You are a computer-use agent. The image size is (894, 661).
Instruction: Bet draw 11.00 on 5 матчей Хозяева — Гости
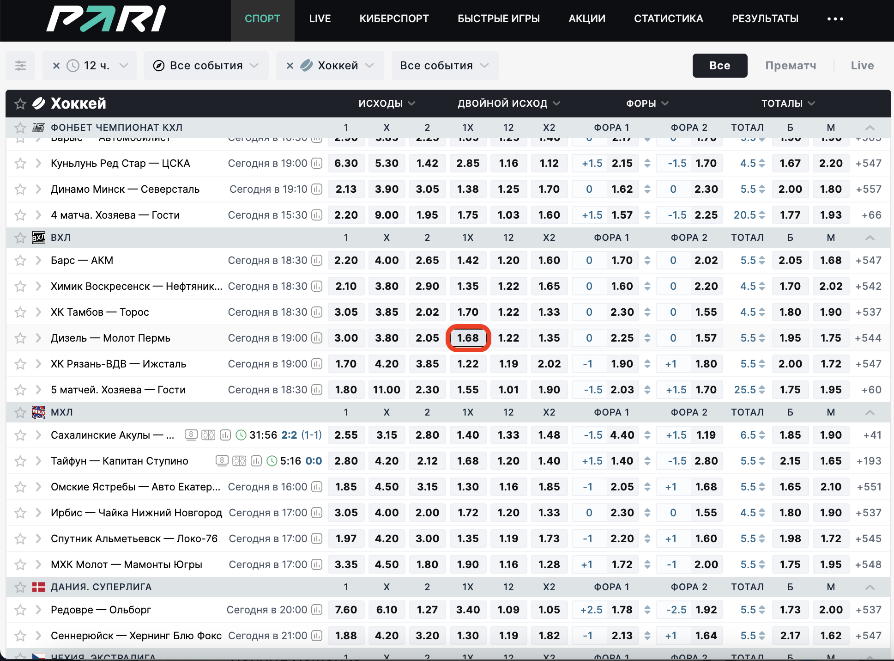click(x=387, y=390)
